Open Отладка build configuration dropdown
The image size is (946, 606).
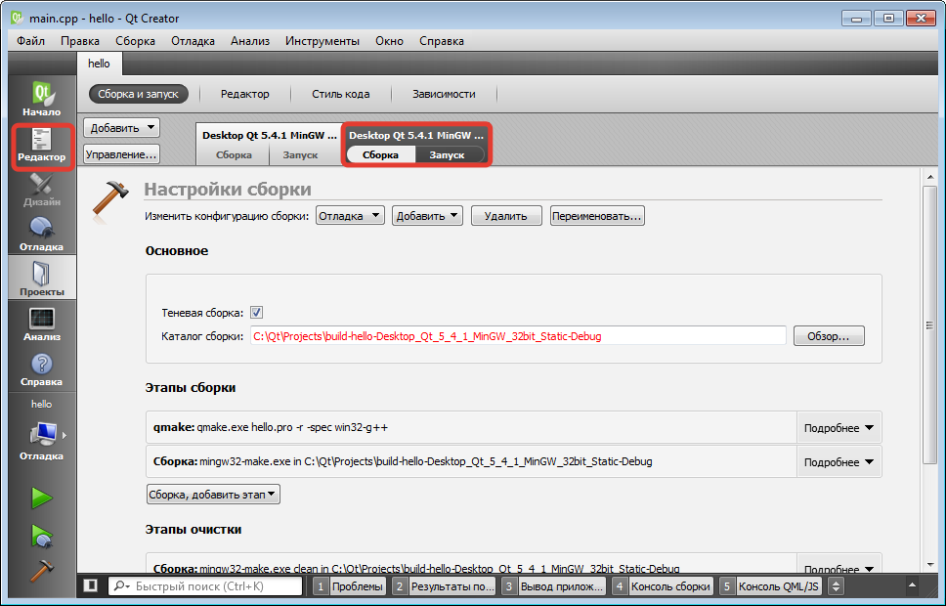pos(350,215)
